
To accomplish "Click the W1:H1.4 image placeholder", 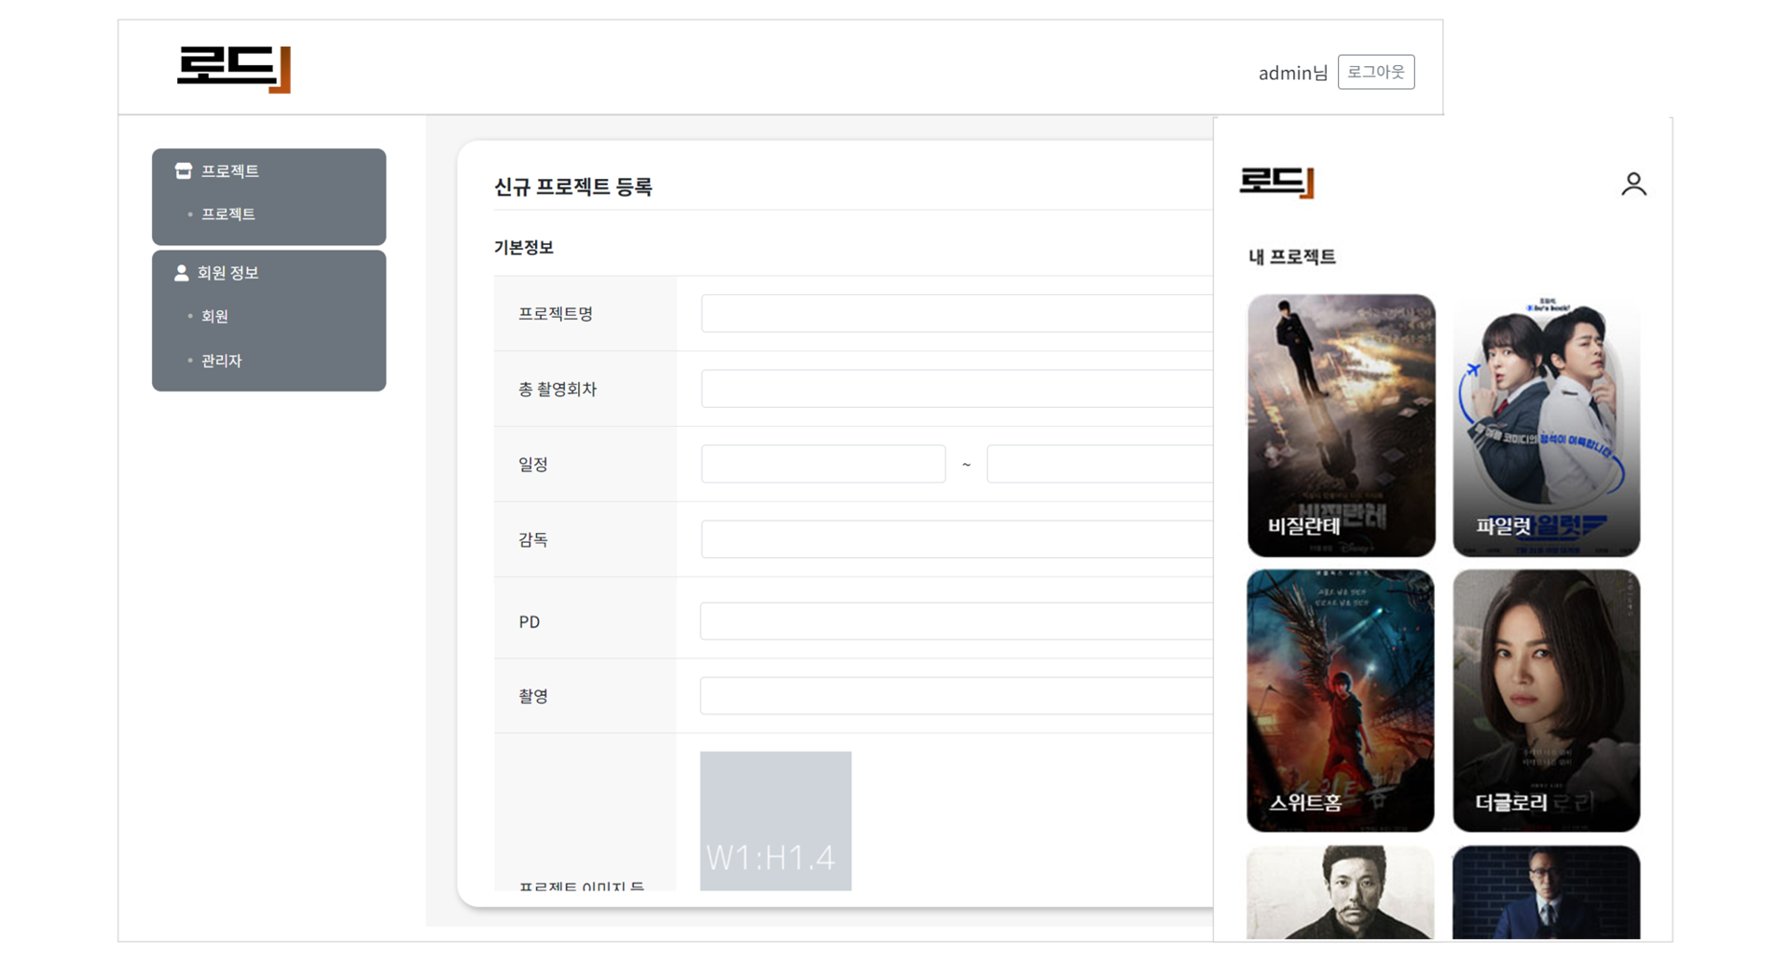I will pyautogui.click(x=776, y=821).
